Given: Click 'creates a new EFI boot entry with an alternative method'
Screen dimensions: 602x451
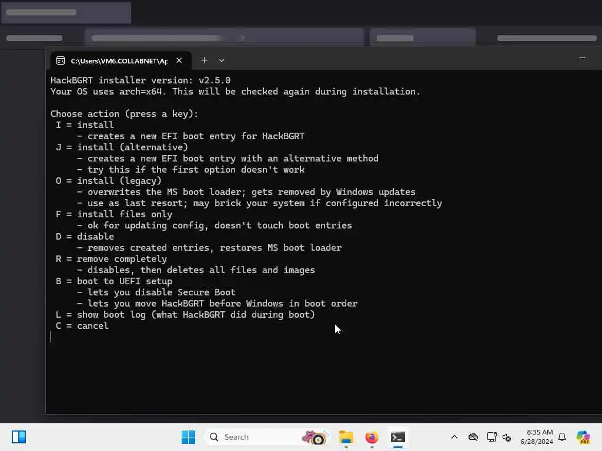Looking at the screenshot, I should 228,159.
